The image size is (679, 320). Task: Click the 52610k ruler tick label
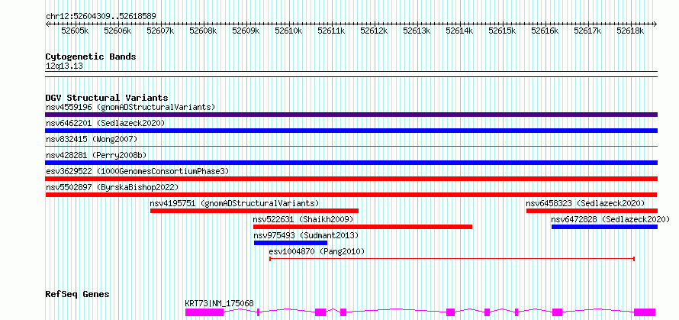click(x=289, y=31)
